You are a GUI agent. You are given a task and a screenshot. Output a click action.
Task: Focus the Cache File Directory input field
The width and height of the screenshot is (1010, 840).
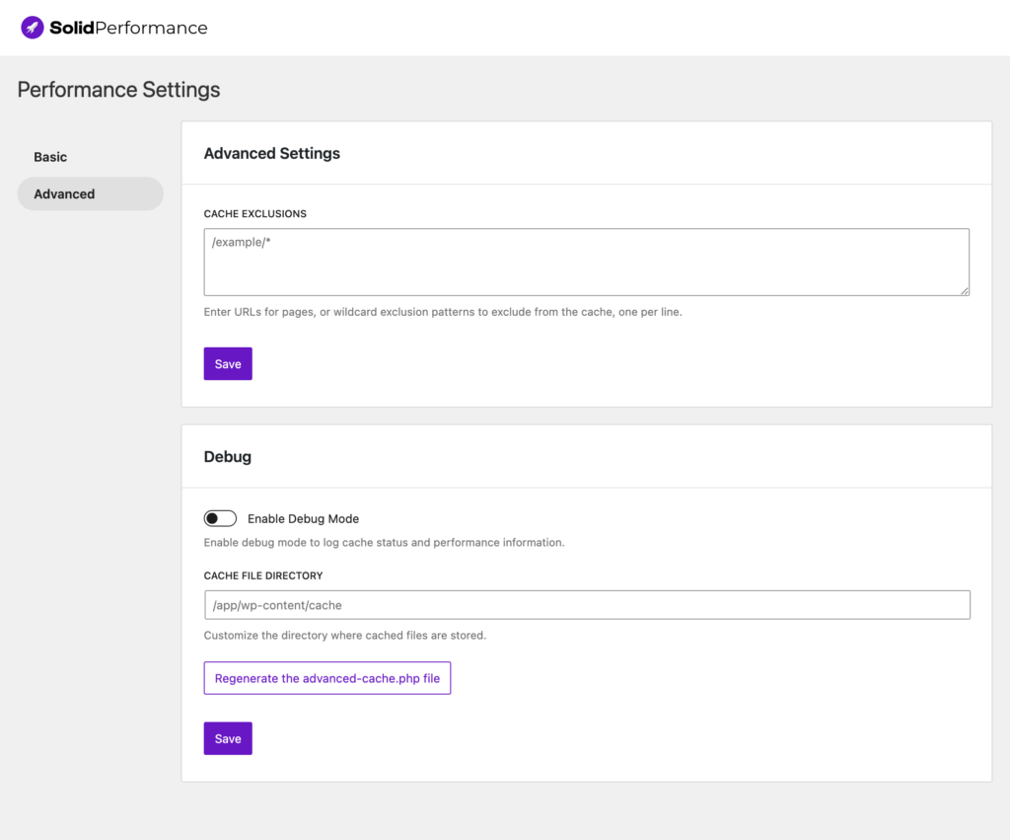(586, 605)
